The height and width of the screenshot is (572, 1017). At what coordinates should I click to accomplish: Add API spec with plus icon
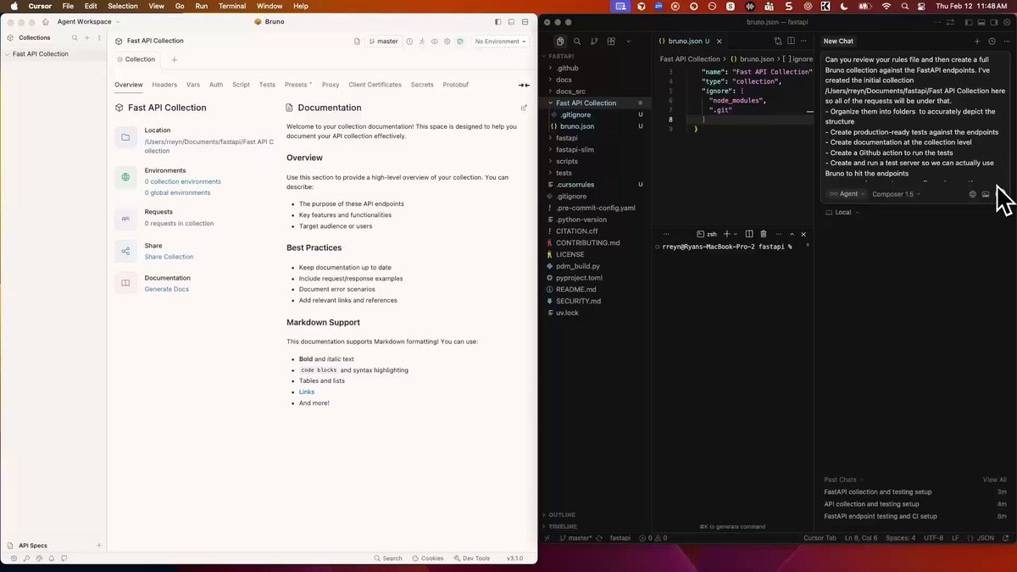point(99,546)
